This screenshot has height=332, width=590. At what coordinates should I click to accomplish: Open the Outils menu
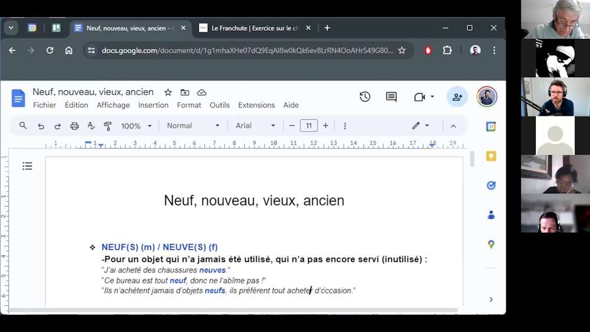[x=219, y=106]
